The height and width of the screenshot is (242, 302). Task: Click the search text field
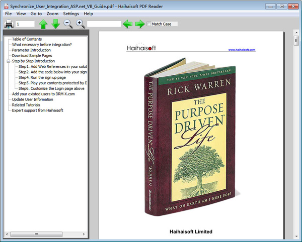tap(104, 24)
